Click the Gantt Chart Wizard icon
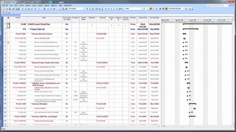The height and width of the screenshot is (132, 236). (190, 9)
